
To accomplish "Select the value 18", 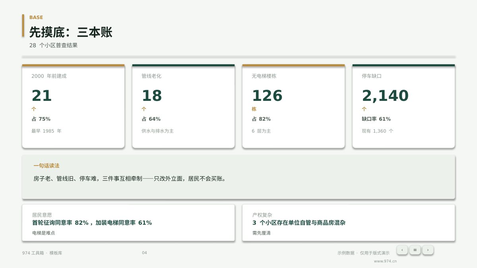I will pyautogui.click(x=152, y=96).
